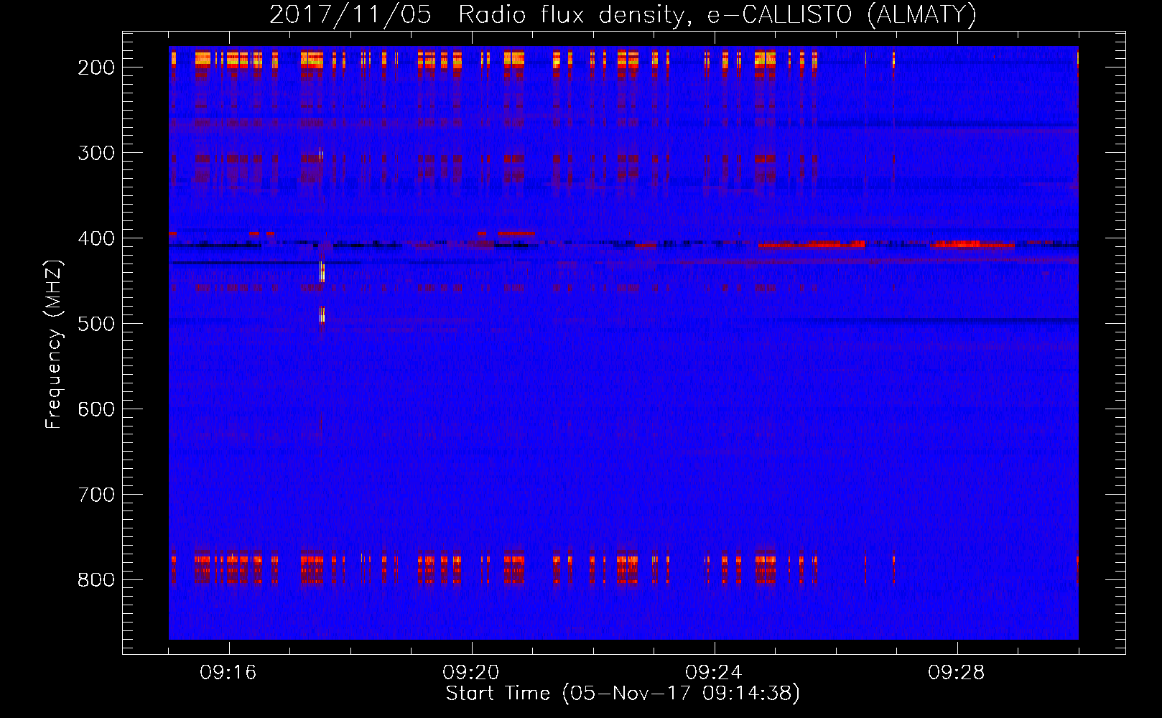Image resolution: width=1162 pixels, height=718 pixels.
Task: Click the 800 frequency axis label
Action: tap(96, 580)
